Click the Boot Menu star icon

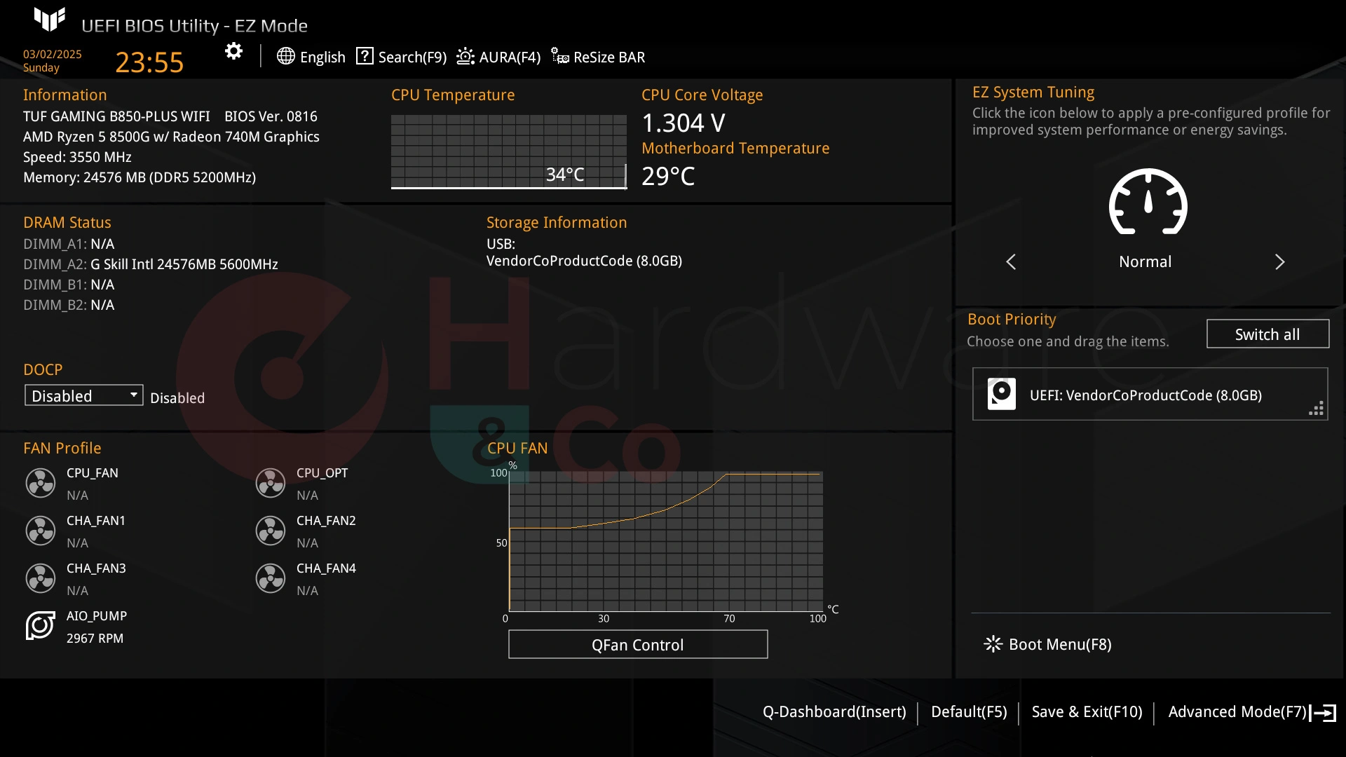[x=993, y=644]
